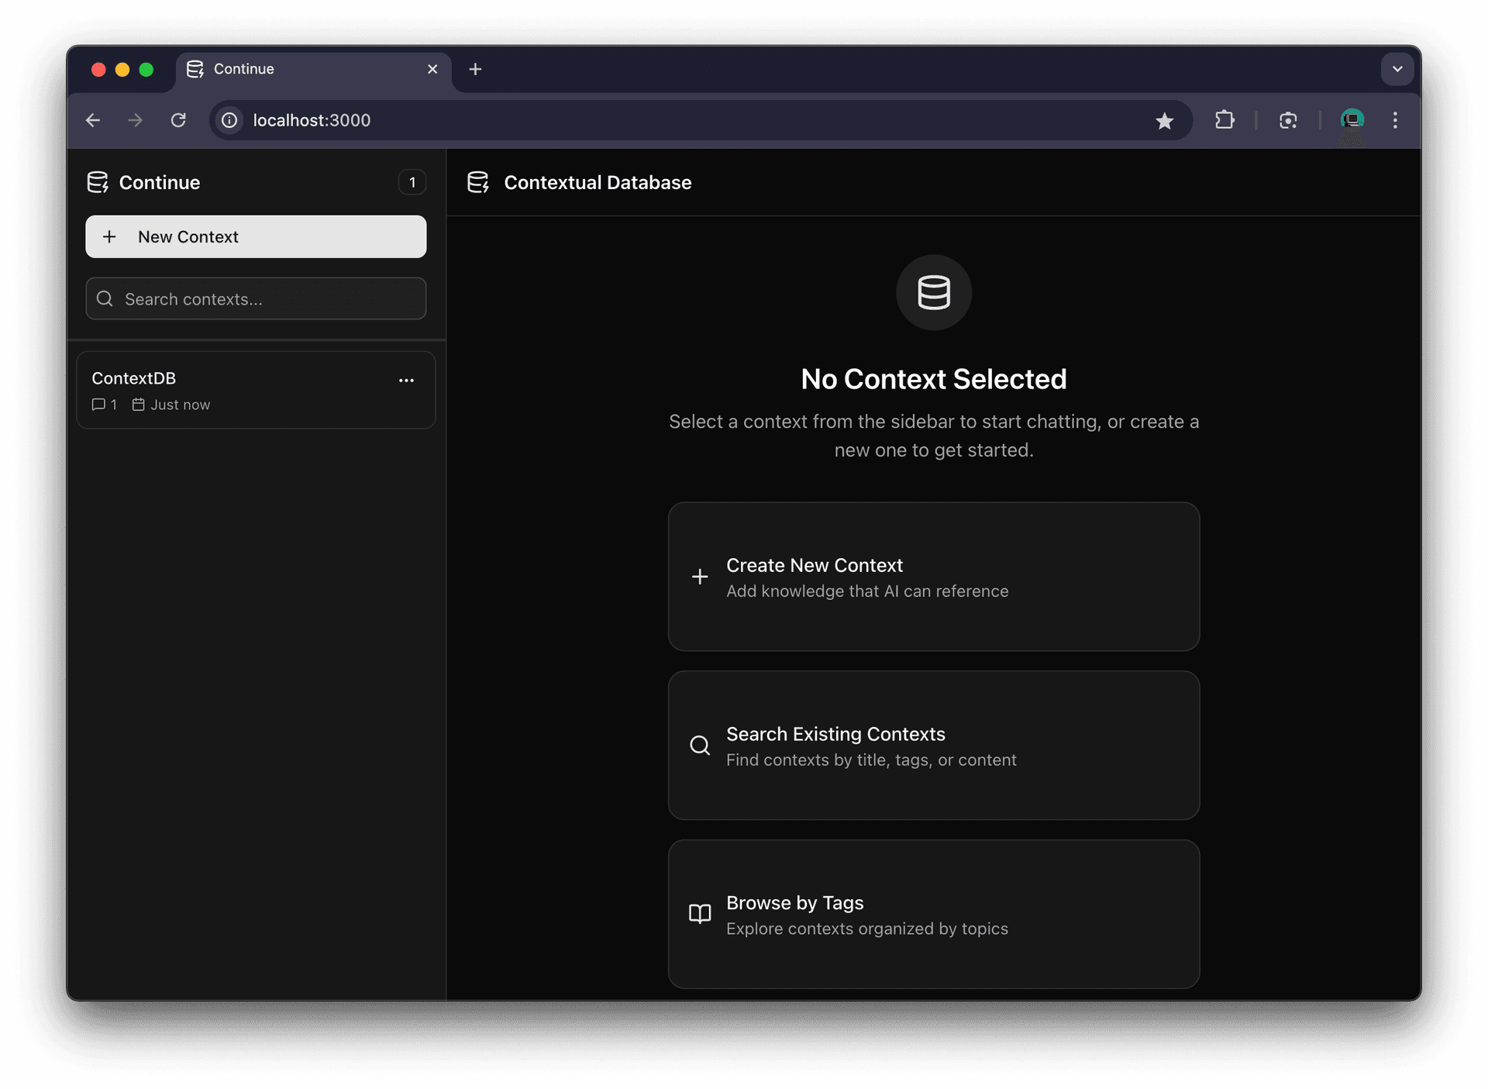Open the browser's three-dot settings menu

tap(1395, 120)
